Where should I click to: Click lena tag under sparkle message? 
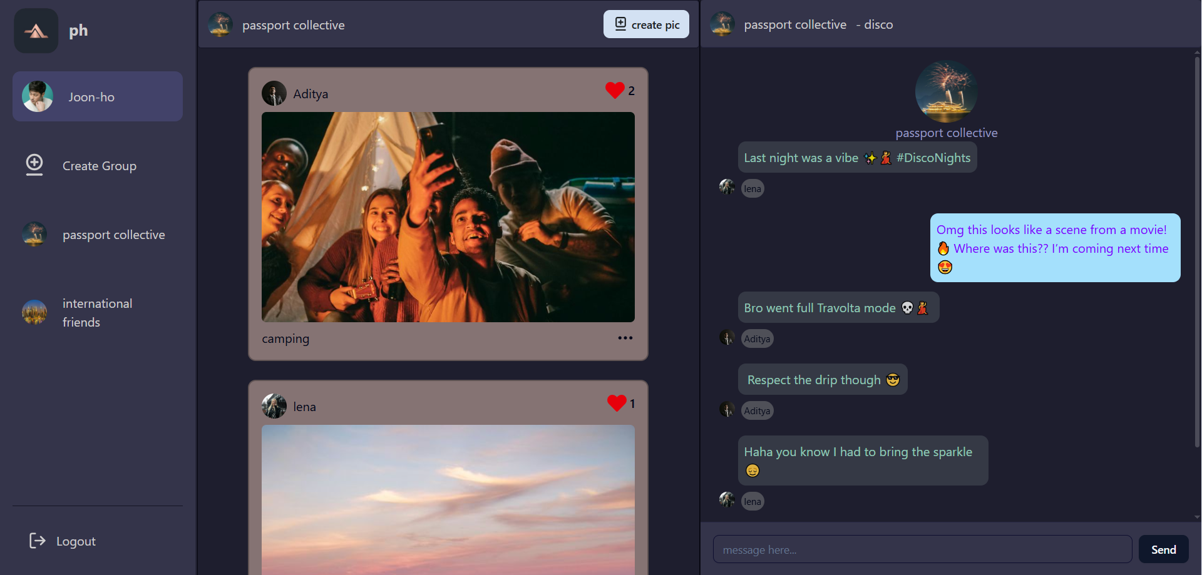[753, 501]
